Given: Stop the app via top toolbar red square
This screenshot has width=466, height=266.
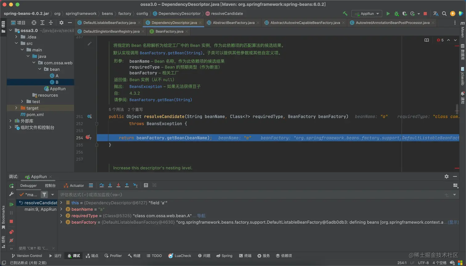Looking at the screenshot, I should tap(425, 14).
